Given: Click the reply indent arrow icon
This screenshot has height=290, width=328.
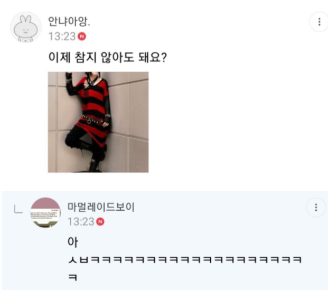Looking at the screenshot, I should pos(18,209).
